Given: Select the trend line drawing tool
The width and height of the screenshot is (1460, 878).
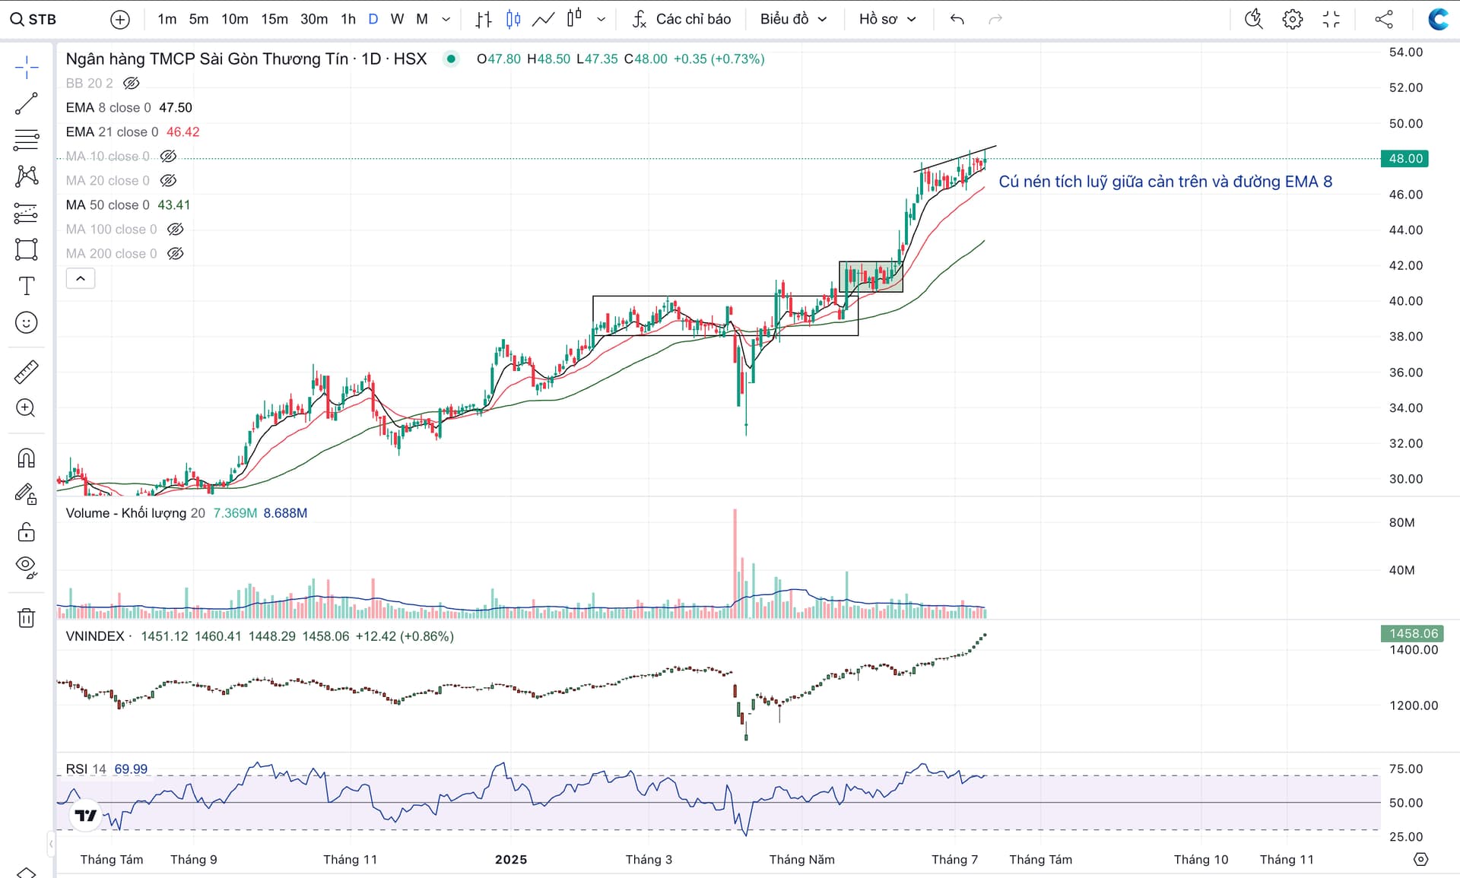Looking at the screenshot, I should (26, 103).
